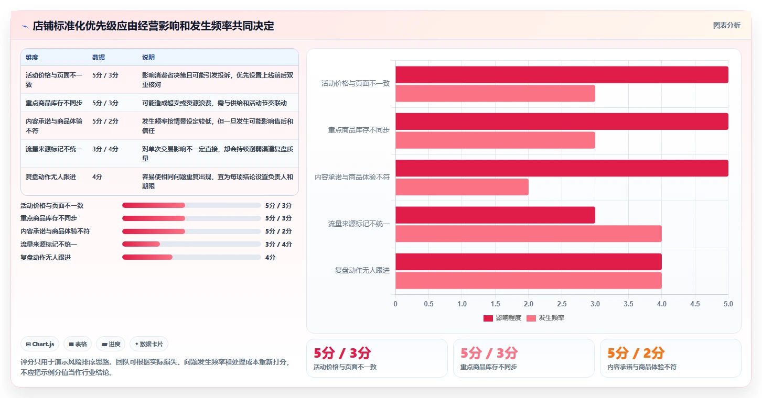Click table cell 活动价格与页面不一致

click(55, 80)
